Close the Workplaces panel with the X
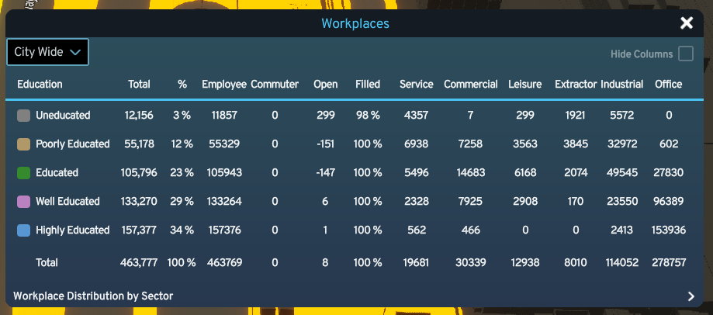The image size is (713, 315). coord(686,23)
